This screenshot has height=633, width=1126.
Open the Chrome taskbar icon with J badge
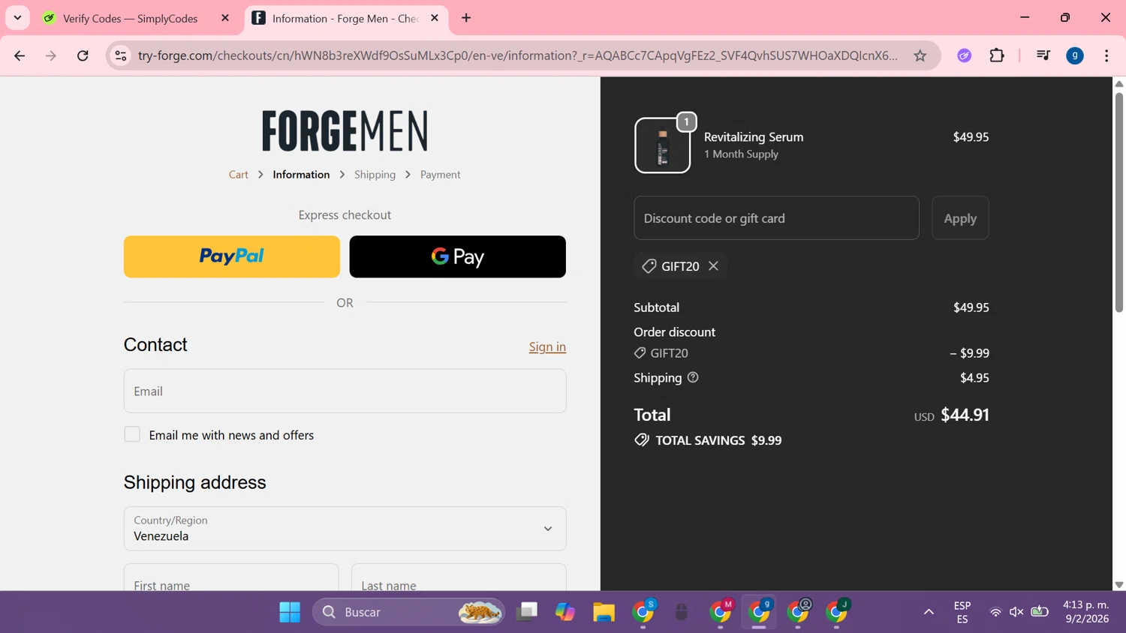837,612
